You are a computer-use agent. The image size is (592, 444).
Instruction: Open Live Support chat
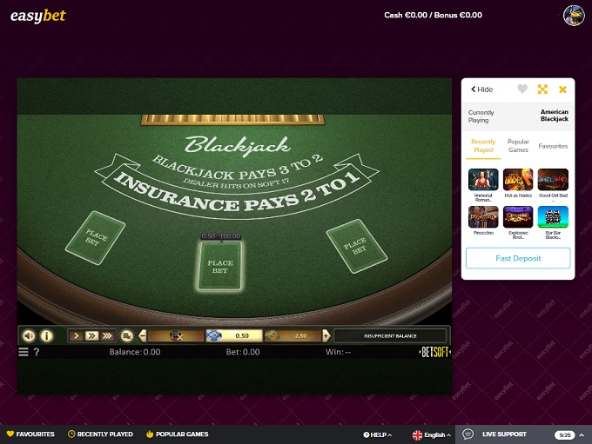[503, 434]
